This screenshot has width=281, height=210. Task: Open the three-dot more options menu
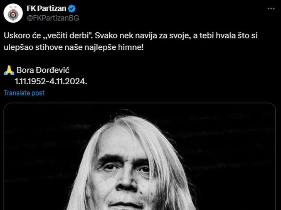(x=271, y=9)
